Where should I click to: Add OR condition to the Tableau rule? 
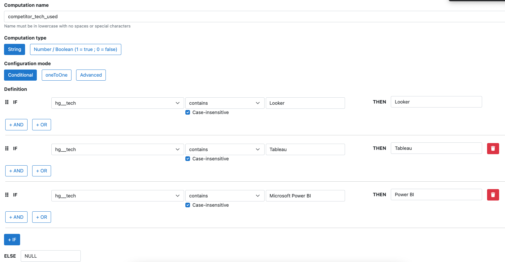[41, 171]
